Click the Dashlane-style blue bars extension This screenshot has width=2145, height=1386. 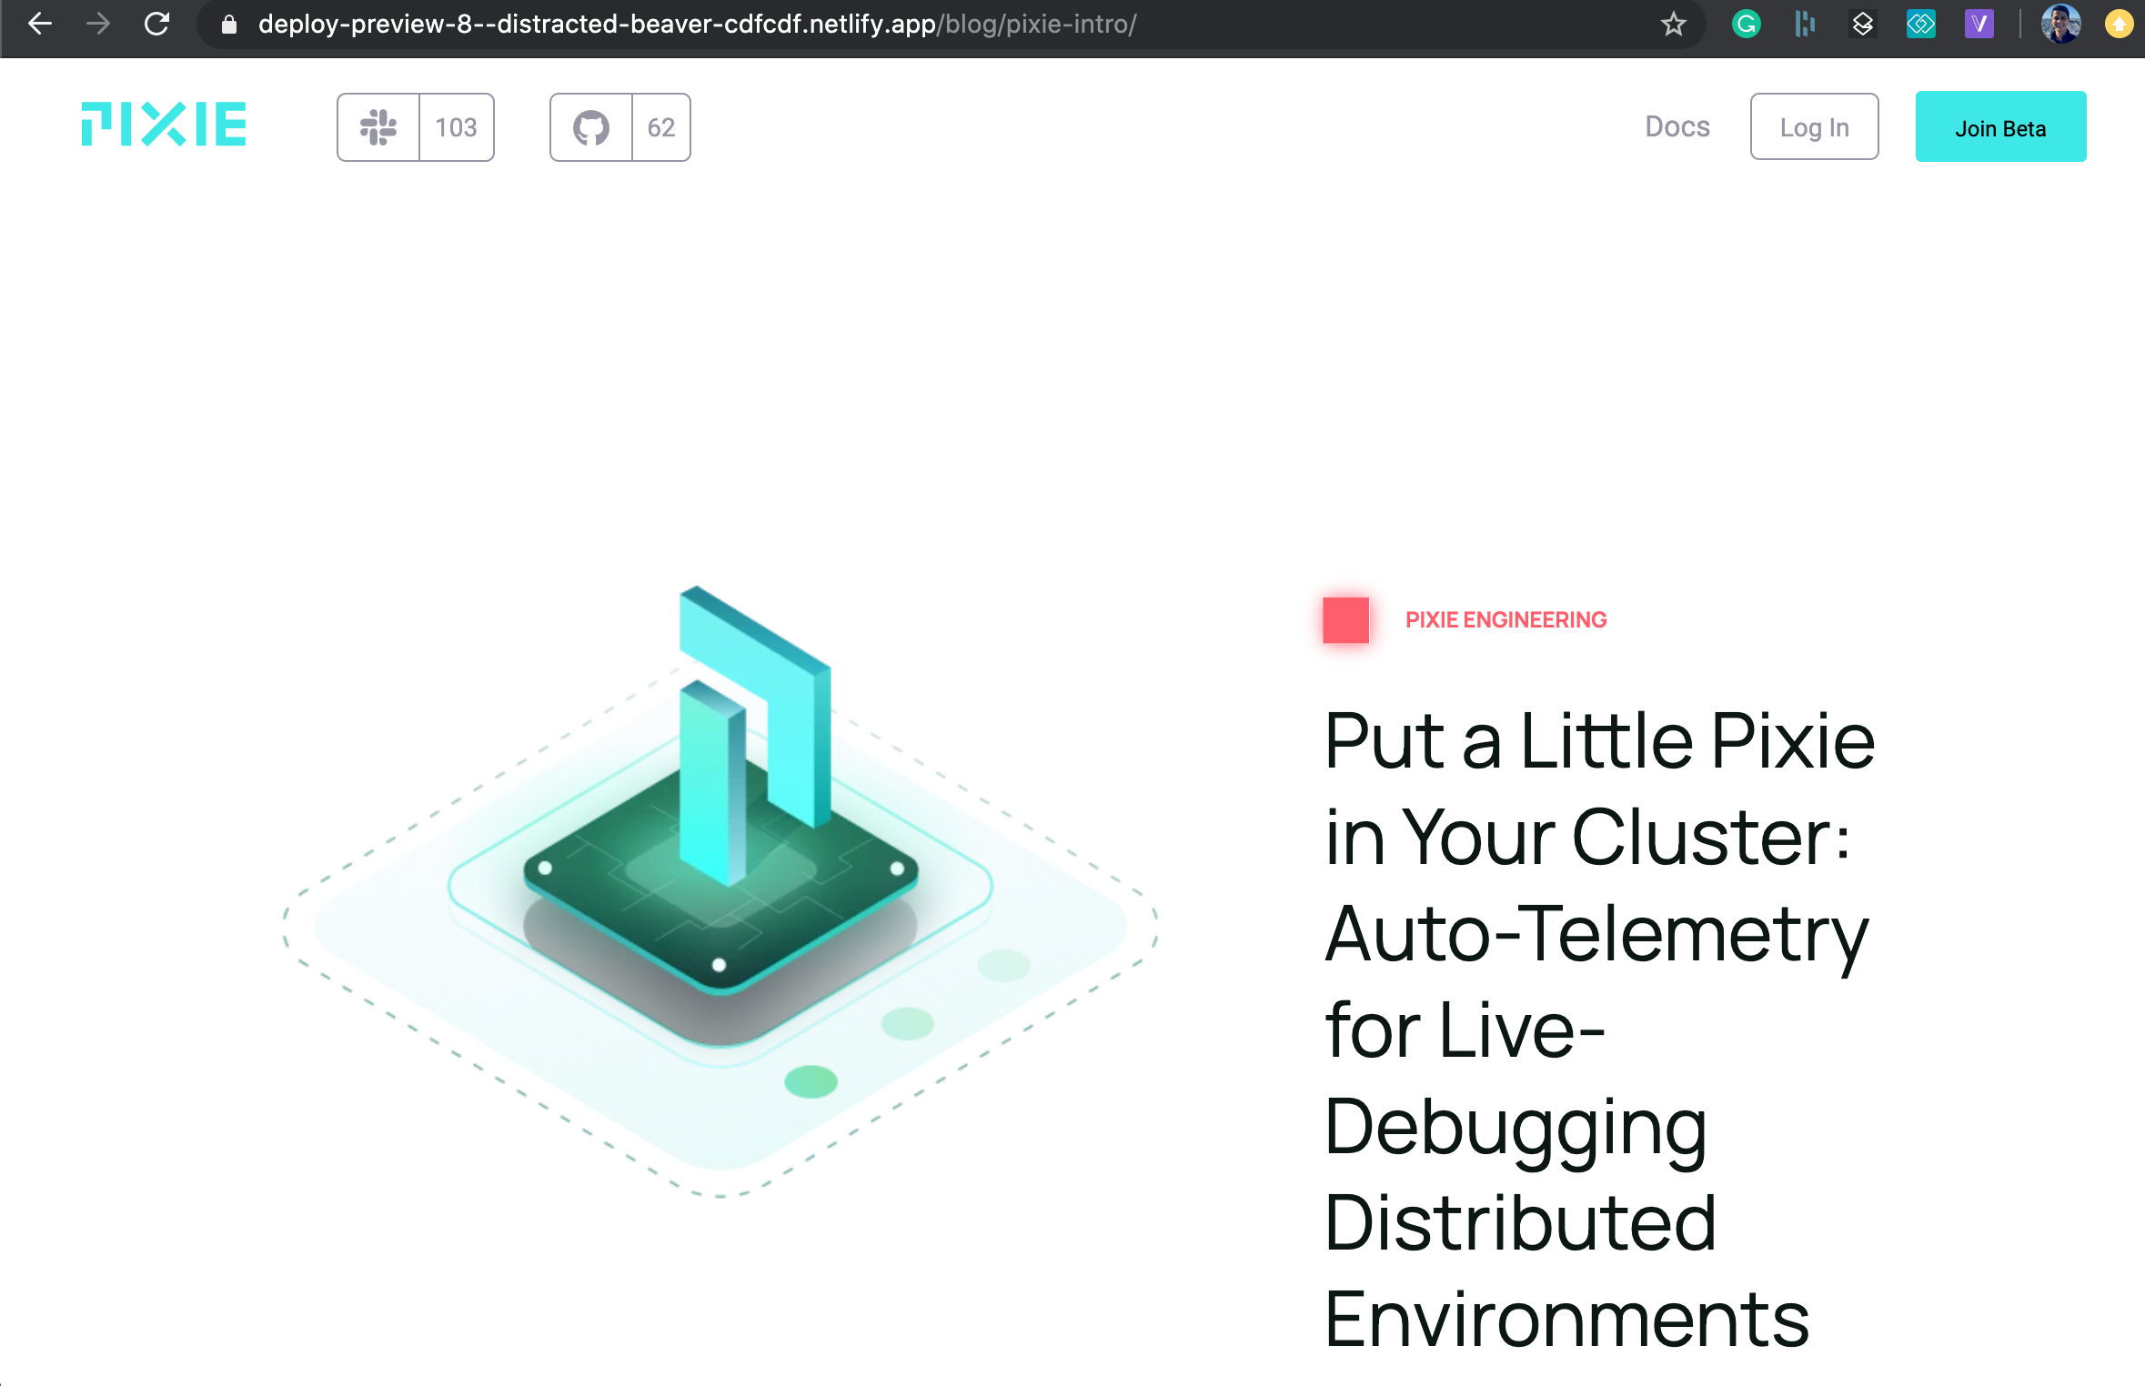tap(1804, 25)
